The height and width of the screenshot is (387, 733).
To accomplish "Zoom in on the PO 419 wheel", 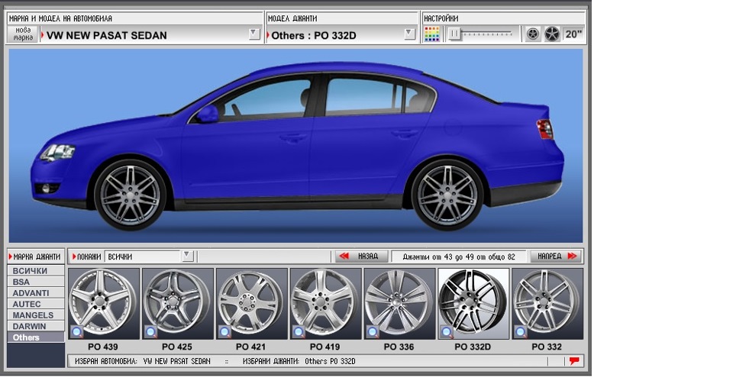I will click(299, 332).
